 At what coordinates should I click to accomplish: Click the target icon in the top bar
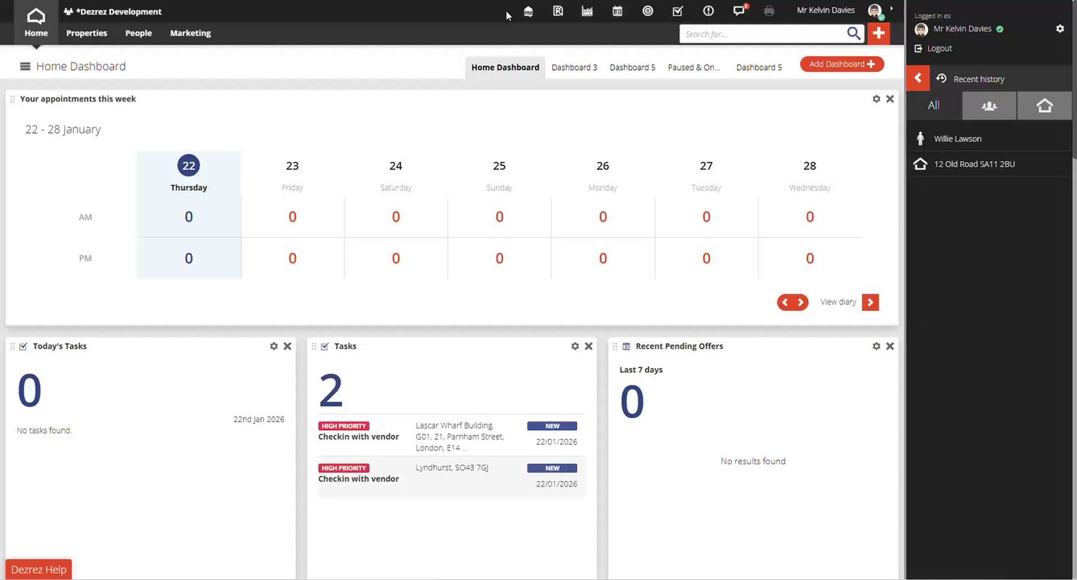[647, 11]
